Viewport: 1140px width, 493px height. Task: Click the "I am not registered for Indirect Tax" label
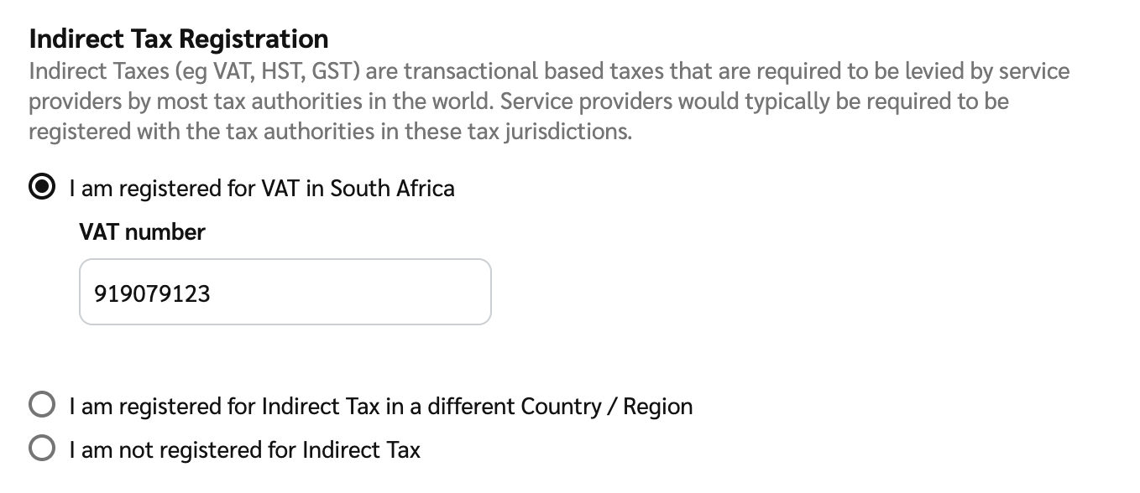(x=244, y=450)
